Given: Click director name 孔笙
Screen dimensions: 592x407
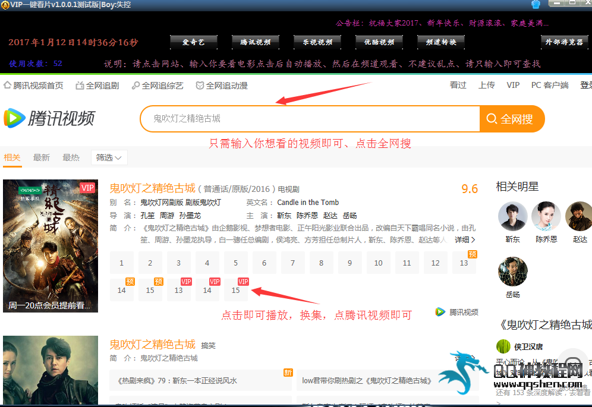Looking at the screenshot, I should [147, 216].
